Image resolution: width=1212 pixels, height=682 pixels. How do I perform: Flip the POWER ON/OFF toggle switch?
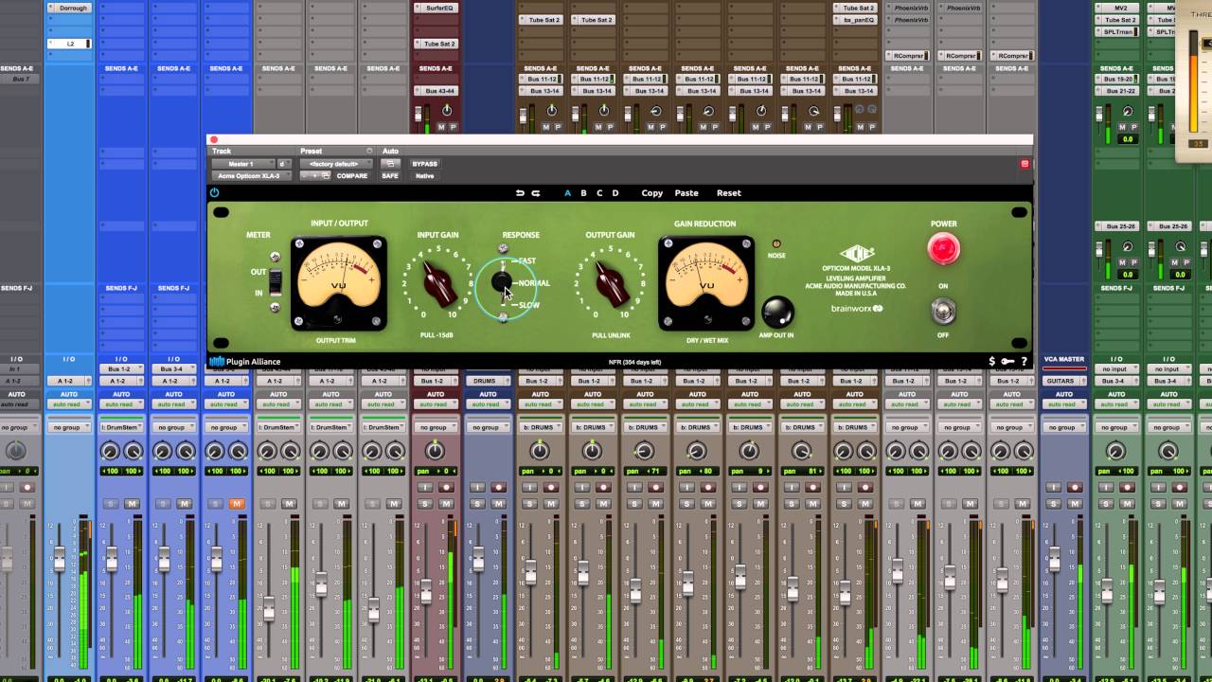[x=944, y=310]
